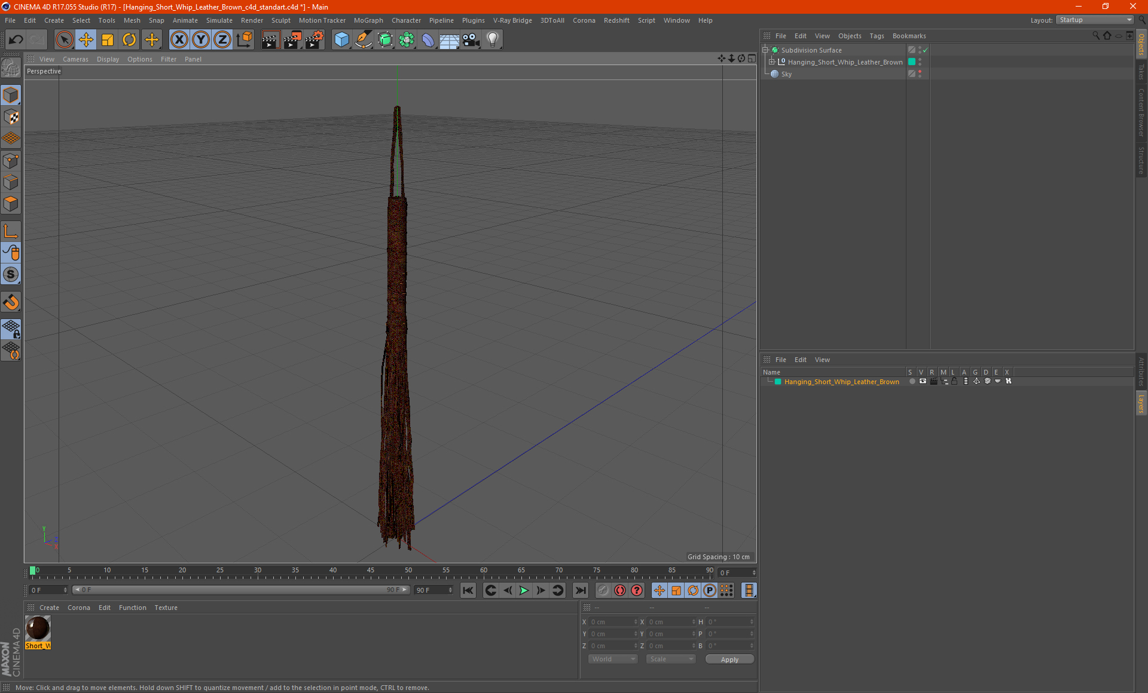Render the active view

coord(270,39)
